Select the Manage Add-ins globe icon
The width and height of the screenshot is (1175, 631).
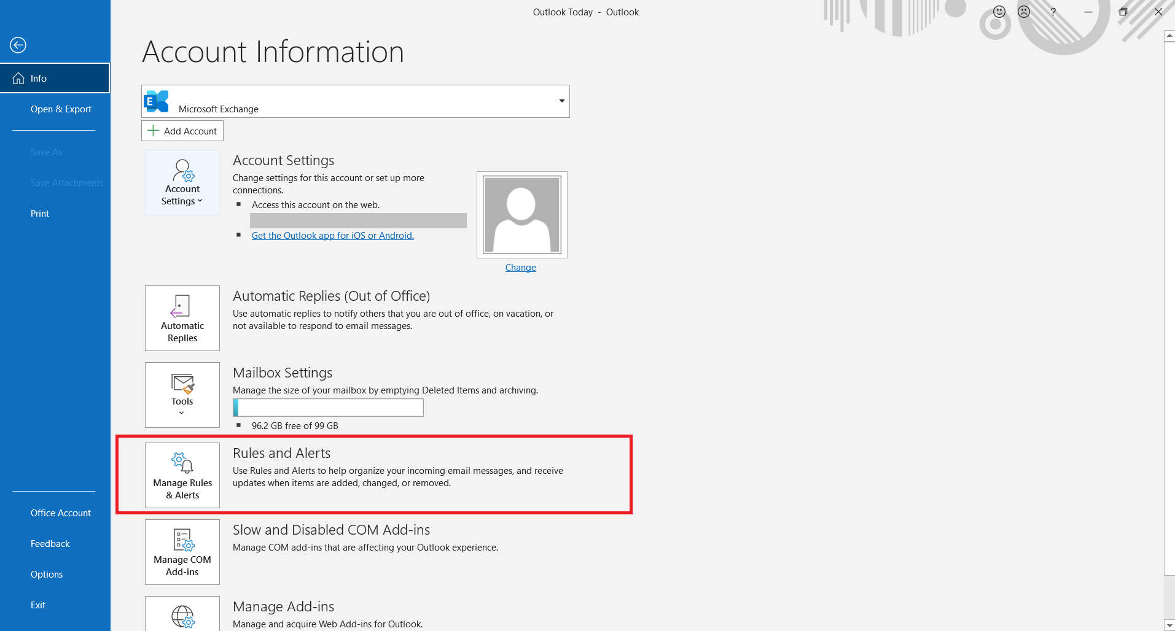point(182,617)
